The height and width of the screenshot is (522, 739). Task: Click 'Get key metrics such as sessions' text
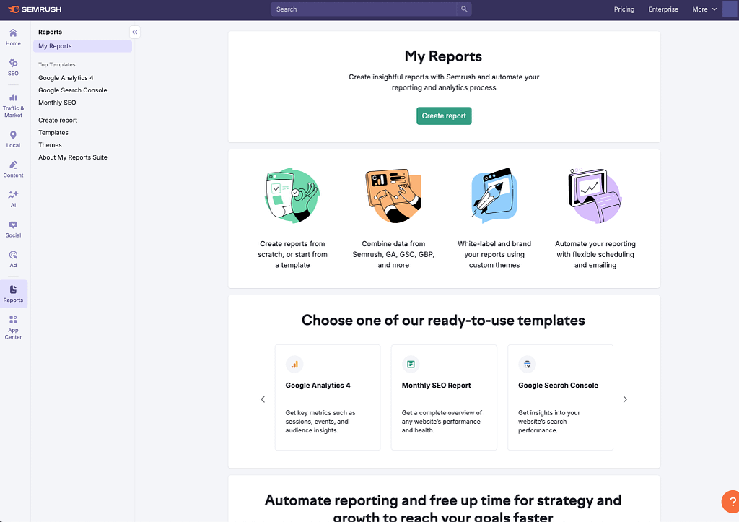coord(320,421)
